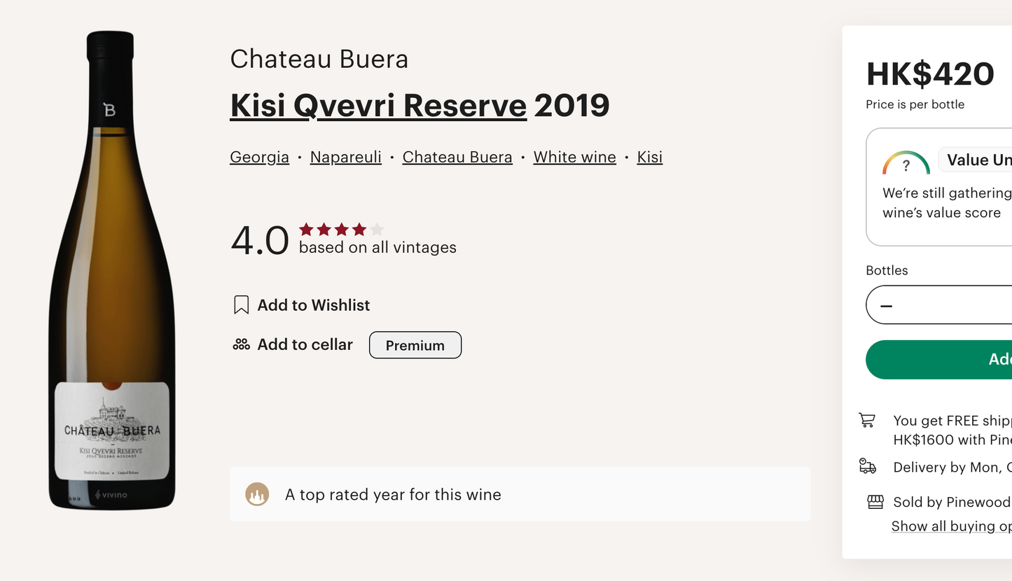Click the storefront seller icon

tap(875, 501)
